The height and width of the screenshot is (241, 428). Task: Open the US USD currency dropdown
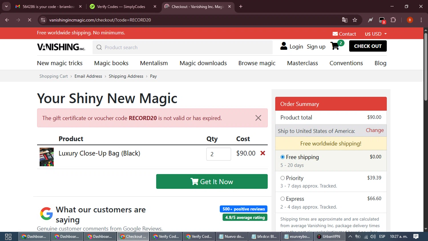[x=376, y=34]
